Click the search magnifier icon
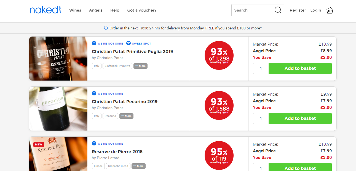The width and height of the screenshot is (356, 171). coord(278,10)
